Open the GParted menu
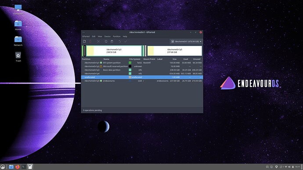This screenshot has height=170, width=303. (86, 36)
